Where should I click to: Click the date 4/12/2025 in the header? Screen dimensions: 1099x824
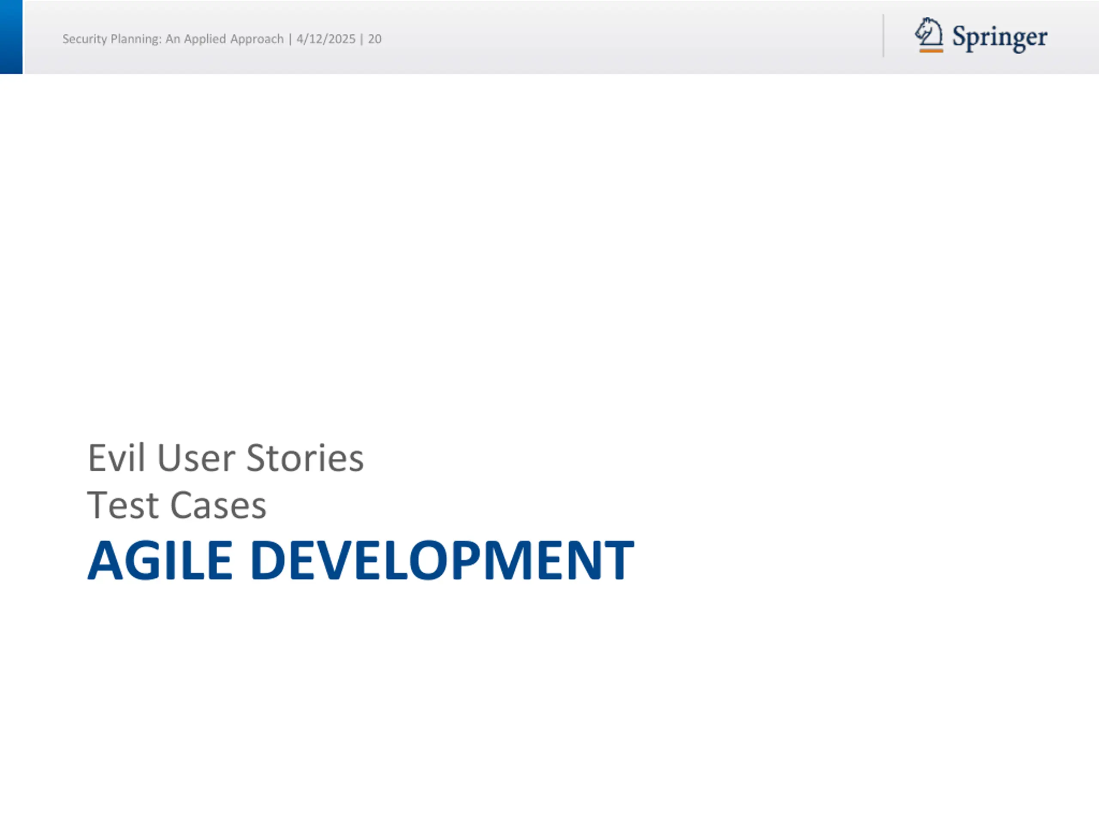coord(326,39)
